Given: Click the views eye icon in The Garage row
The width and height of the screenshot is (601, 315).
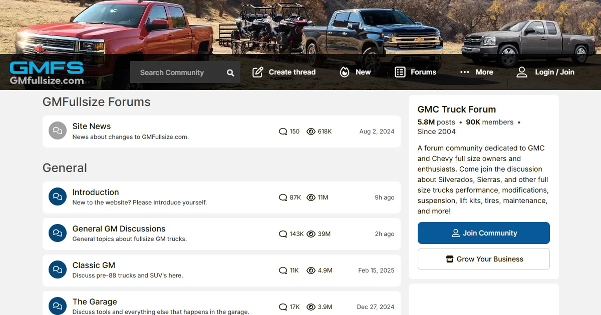Looking at the screenshot, I should click(x=311, y=307).
